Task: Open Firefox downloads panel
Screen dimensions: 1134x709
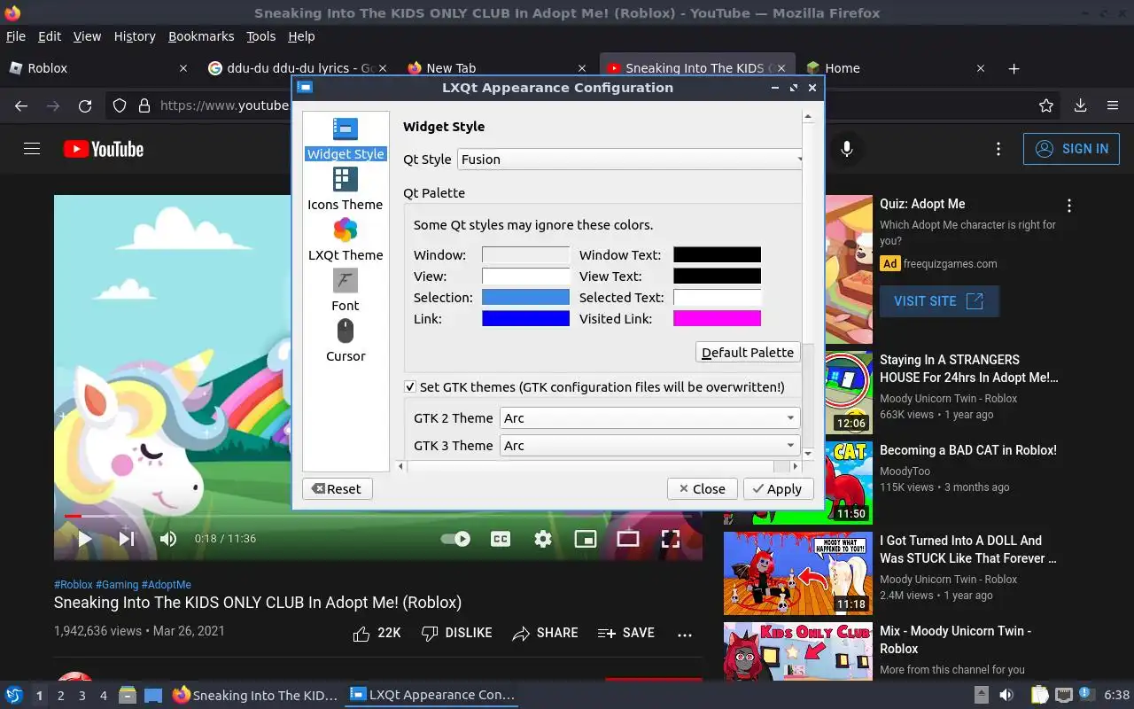Action: click(x=1080, y=105)
